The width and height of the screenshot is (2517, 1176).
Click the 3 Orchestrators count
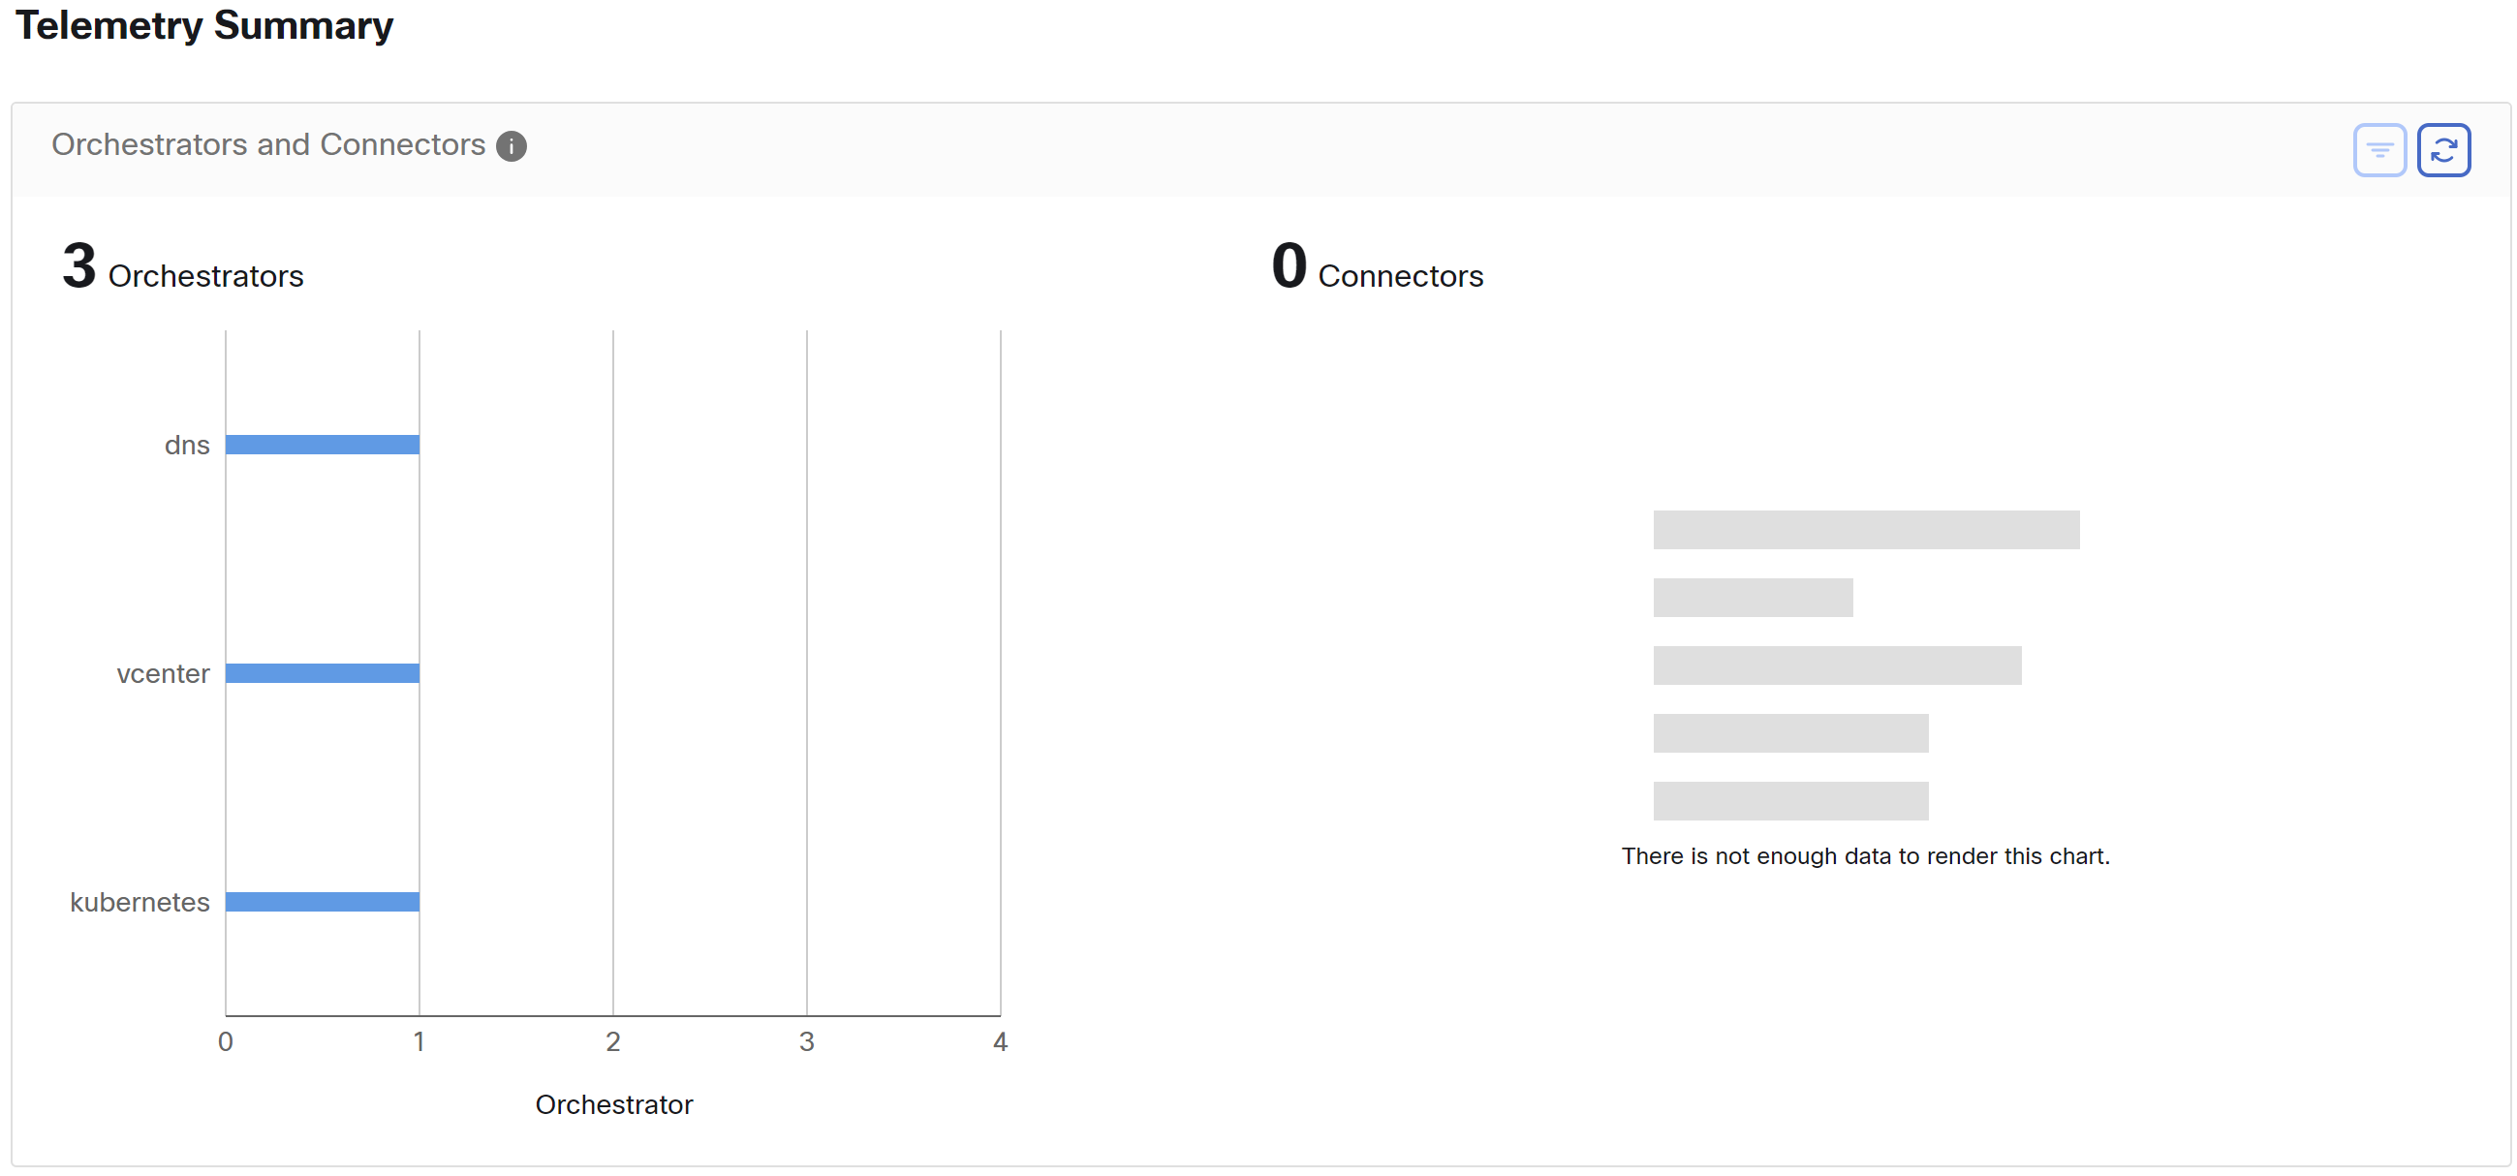[x=183, y=266]
